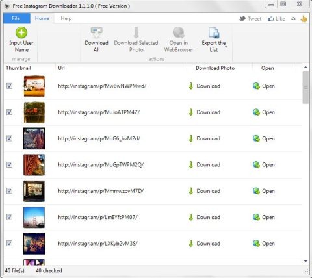The image size is (312, 278).
Task: Select the Golden Gate bridge blue-sky thumbnail
Action: pyautogui.click(x=34, y=217)
